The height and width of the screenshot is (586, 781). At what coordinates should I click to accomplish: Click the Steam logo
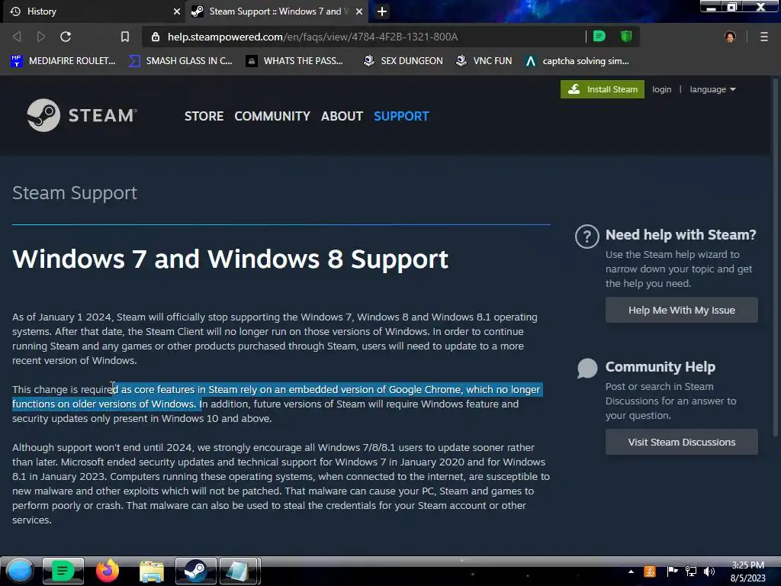point(82,115)
